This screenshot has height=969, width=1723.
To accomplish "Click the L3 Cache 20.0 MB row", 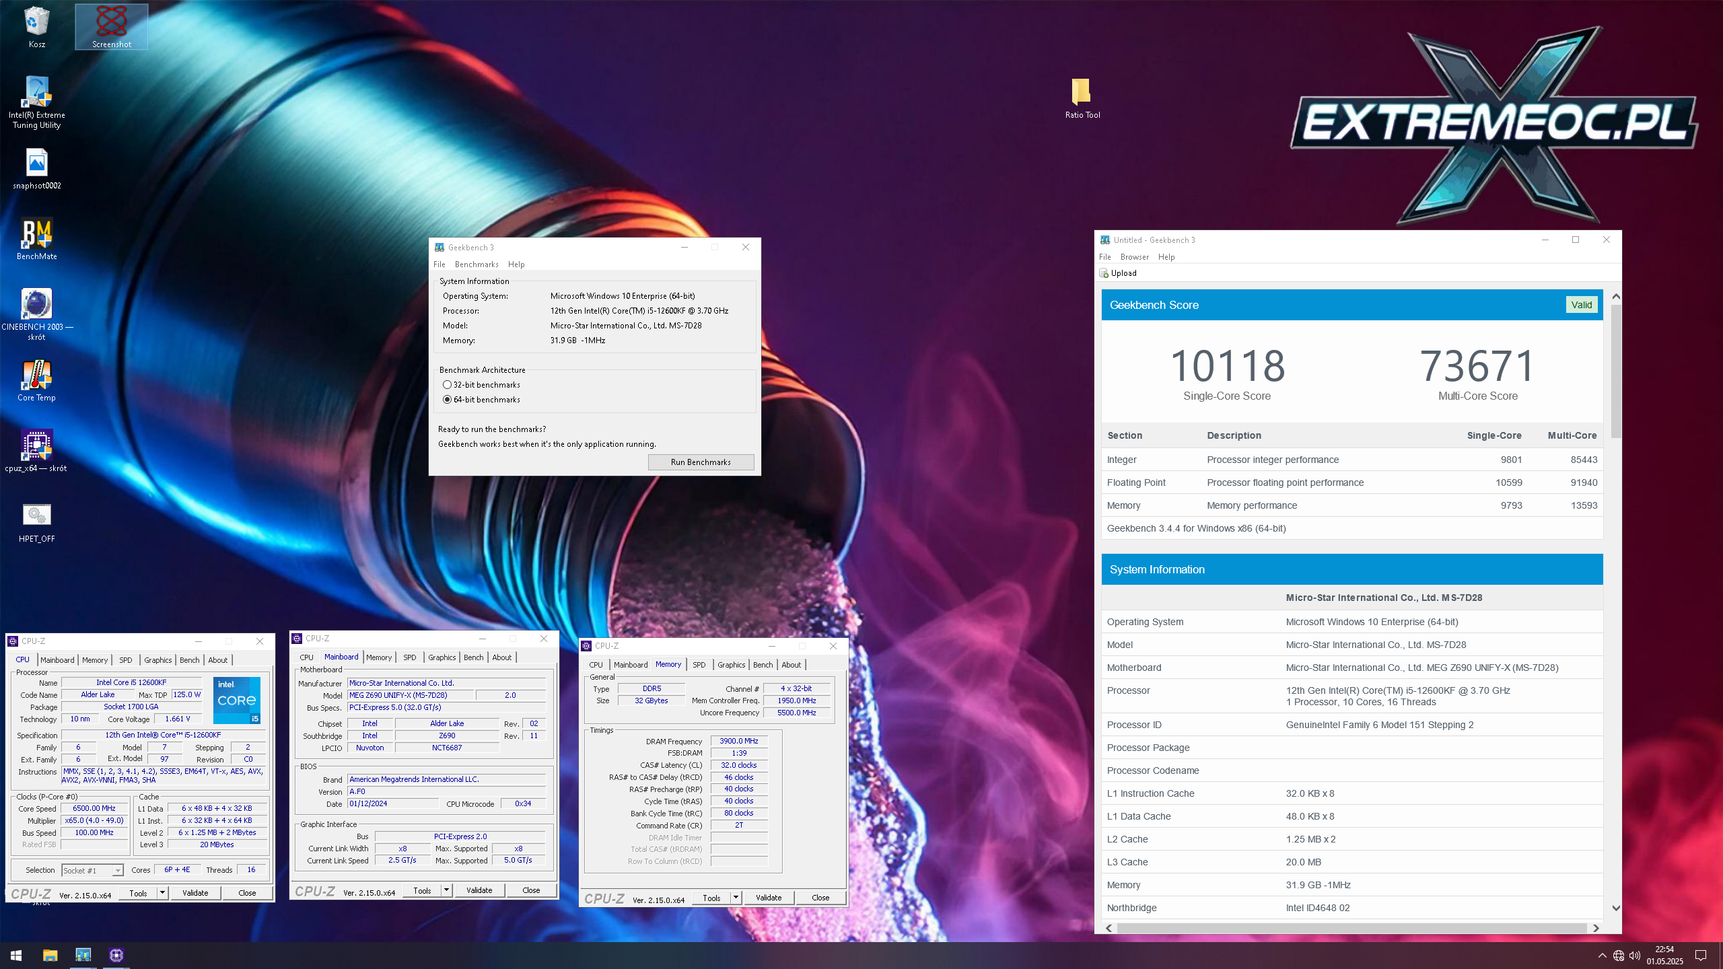I will click(x=1352, y=862).
